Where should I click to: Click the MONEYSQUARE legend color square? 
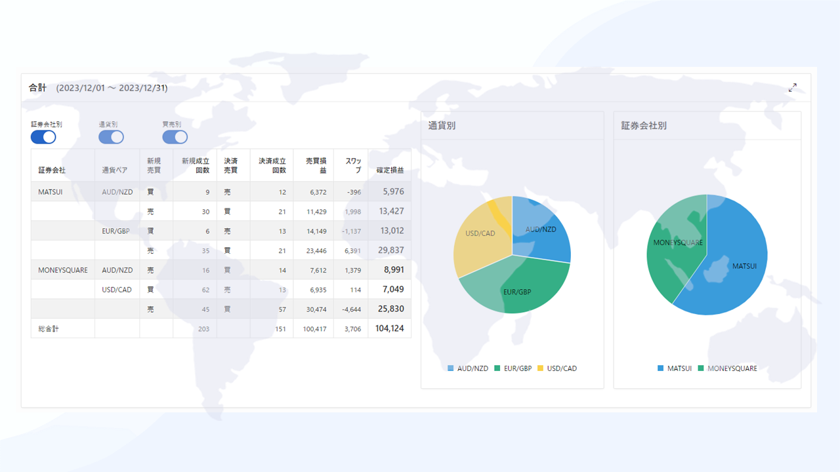tap(702, 368)
